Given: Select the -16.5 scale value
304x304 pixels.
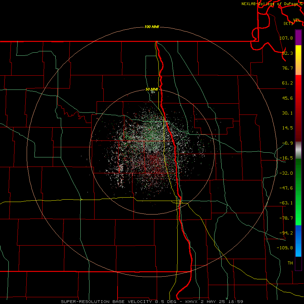Looking at the screenshot, I should 286,158.
